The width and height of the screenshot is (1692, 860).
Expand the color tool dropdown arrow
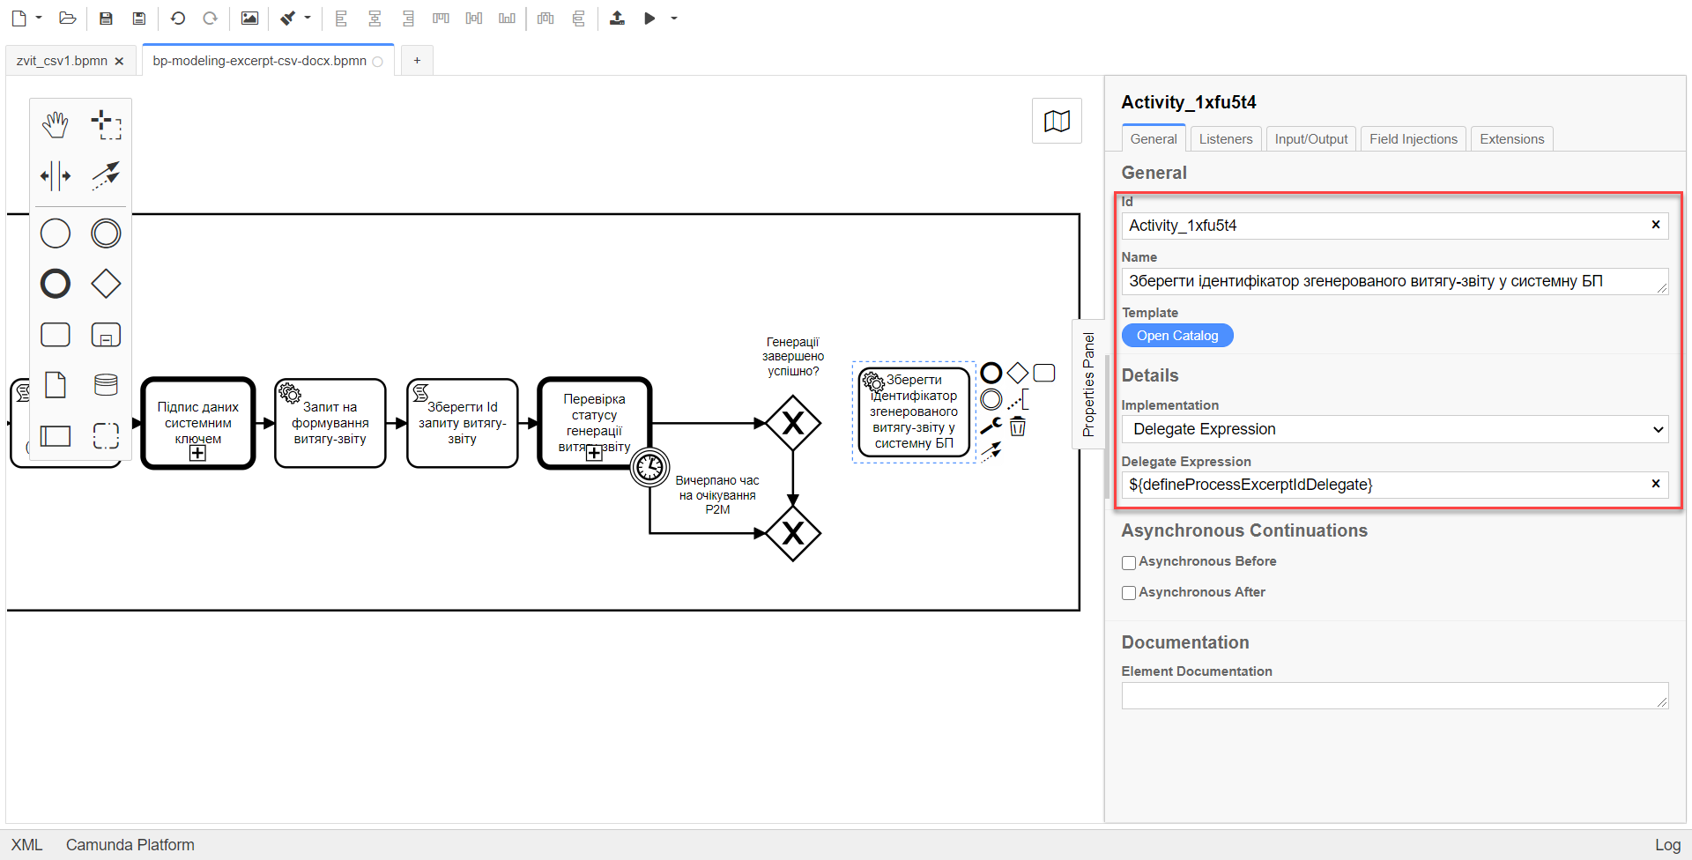(x=308, y=18)
